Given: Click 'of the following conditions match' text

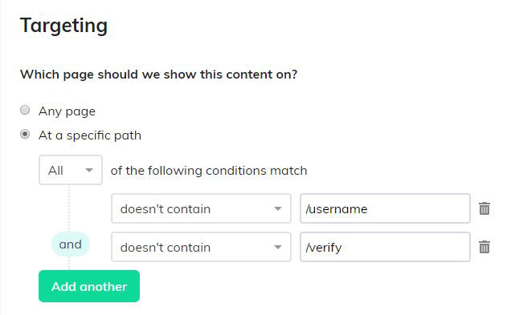Looking at the screenshot, I should click(209, 171).
